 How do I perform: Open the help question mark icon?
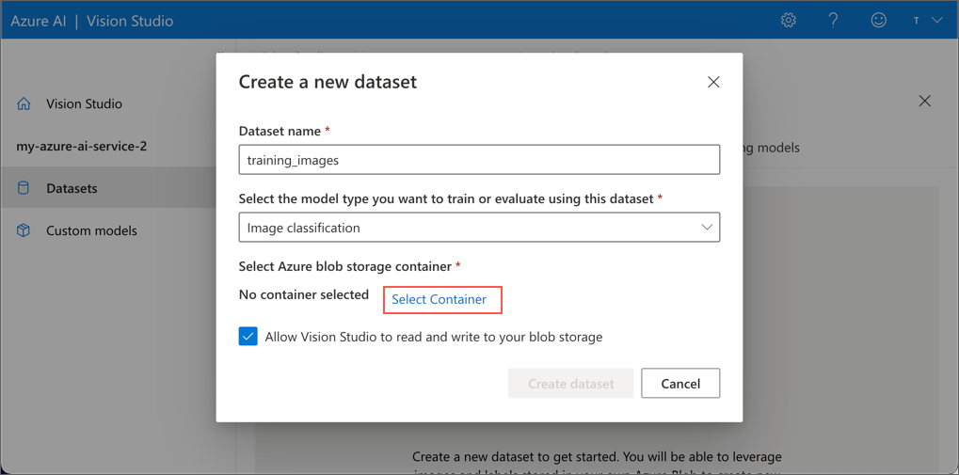[x=833, y=20]
